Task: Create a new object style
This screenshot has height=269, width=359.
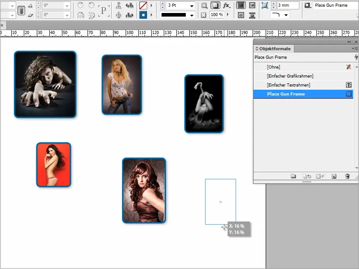Action: [x=334, y=176]
